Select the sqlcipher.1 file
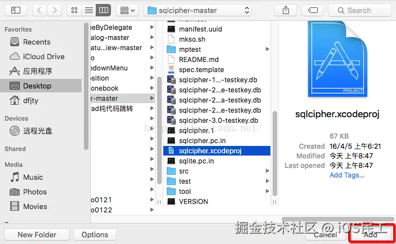The width and height of the screenshot is (396, 244). click(x=217, y=130)
